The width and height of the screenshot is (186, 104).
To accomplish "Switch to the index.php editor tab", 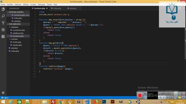I will click(x=57, y=8).
